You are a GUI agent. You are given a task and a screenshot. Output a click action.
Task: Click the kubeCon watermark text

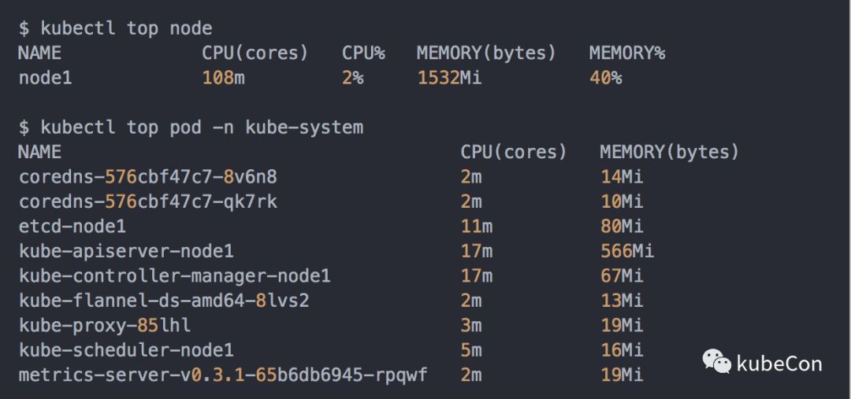click(779, 364)
